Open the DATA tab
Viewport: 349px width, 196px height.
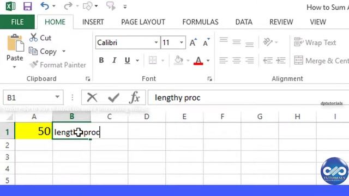coord(244,22)
